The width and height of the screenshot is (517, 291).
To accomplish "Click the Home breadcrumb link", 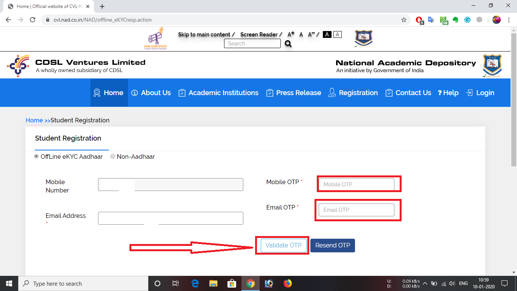I will pos(34,120).
